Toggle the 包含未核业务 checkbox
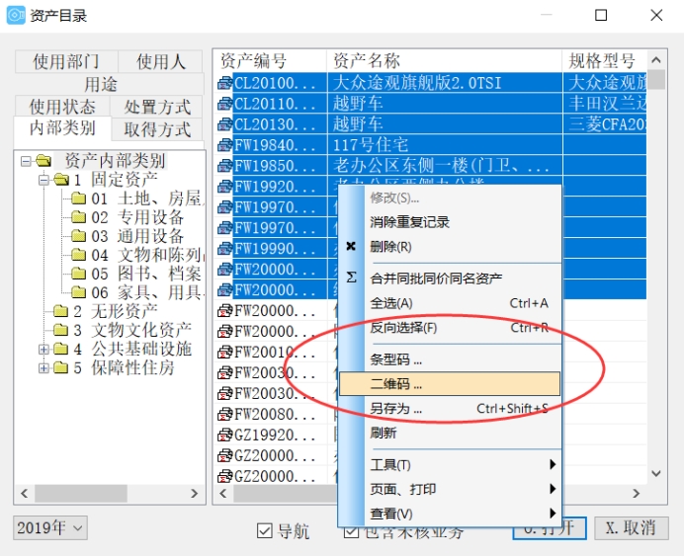This screenshot has width=684, height=557. [x=351, y=531]
